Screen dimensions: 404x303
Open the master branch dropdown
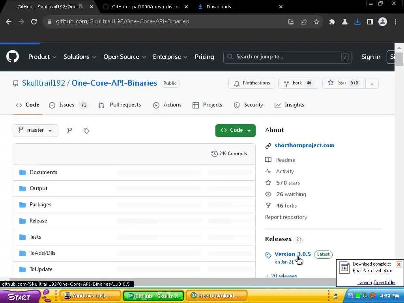(x=35, y=130)
